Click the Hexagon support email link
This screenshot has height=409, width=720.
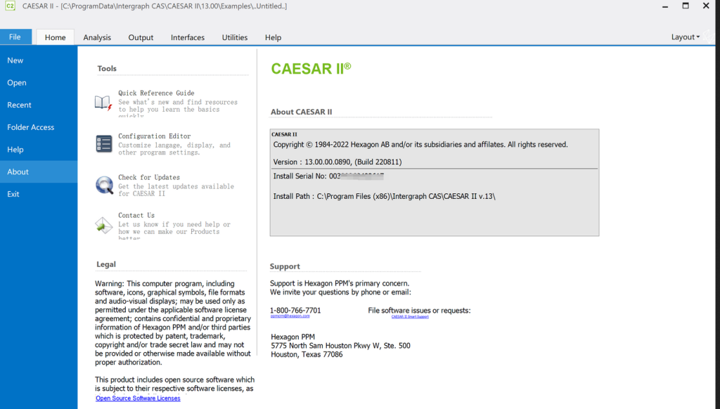tap(290, 316)
